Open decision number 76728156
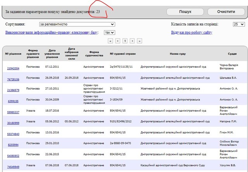 pos(13,79)
